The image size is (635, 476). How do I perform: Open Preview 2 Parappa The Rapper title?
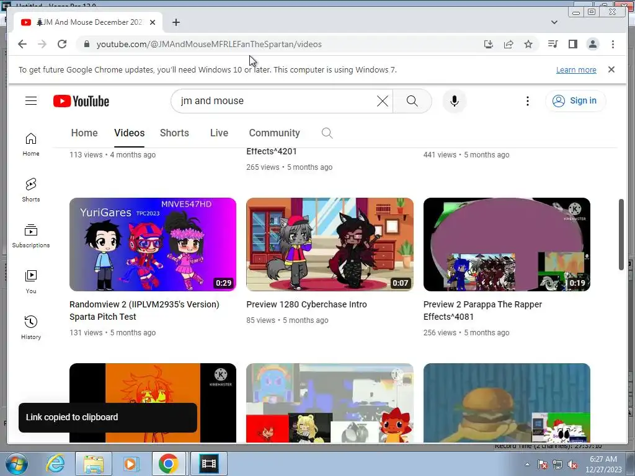coord(482,311)
